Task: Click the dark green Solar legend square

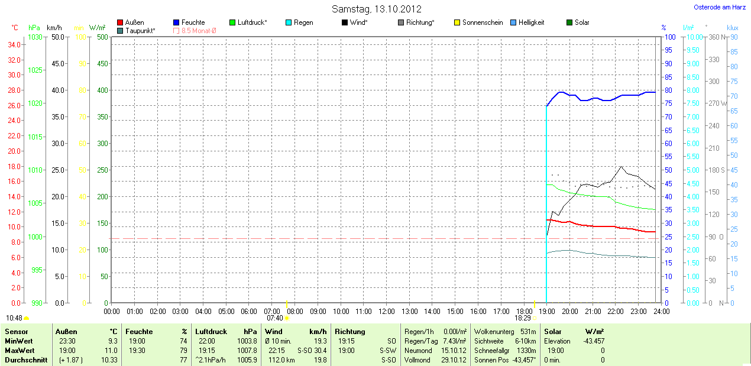Action: tap(569, 22)
